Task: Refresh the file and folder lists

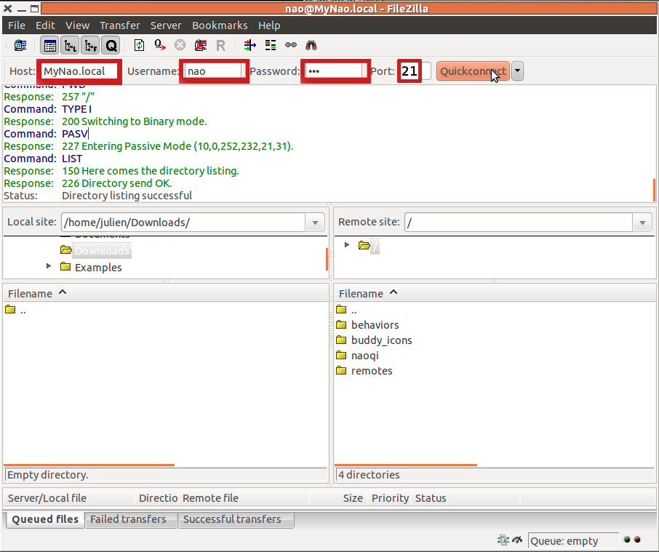Action: click(x=139, y=45)
